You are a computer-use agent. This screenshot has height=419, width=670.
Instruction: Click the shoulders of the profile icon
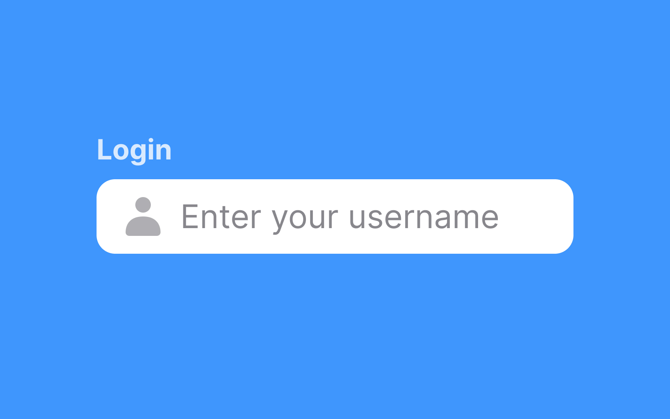pyautogui.click(x=143, y=227)
